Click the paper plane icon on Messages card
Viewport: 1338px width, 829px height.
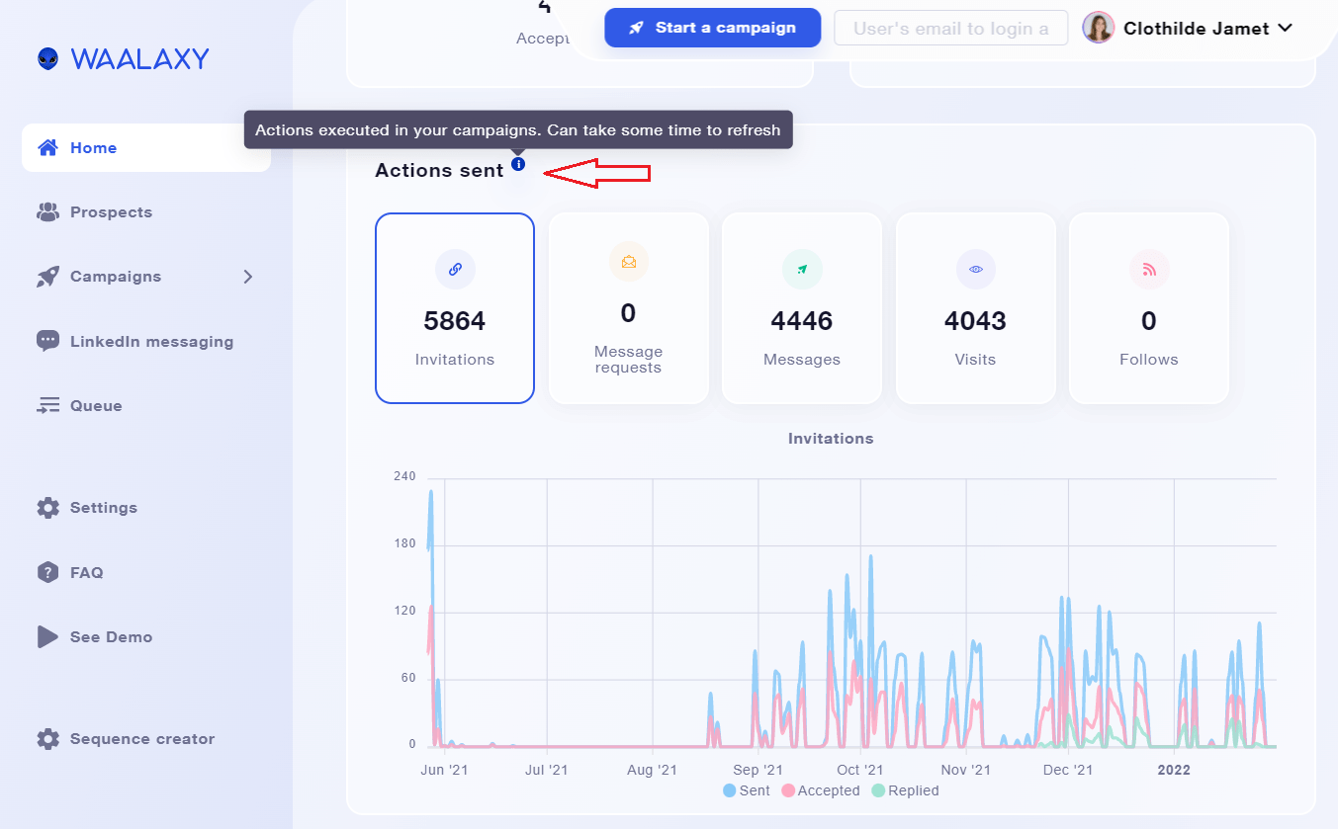(802, 269)
